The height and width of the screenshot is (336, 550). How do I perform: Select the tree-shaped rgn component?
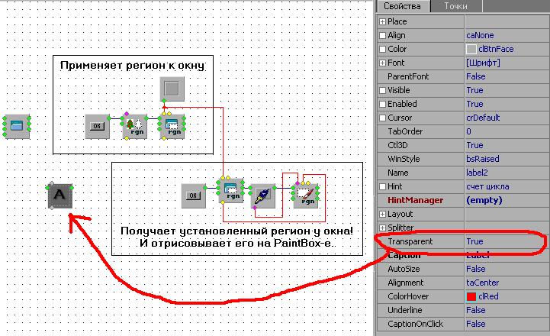133,126
